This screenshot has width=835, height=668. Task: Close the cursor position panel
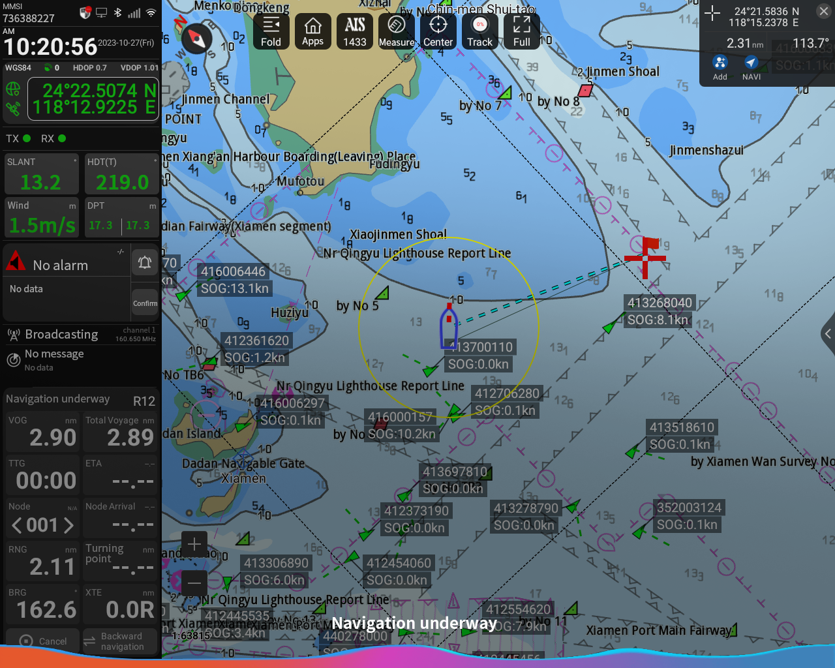tap(824, 11)
